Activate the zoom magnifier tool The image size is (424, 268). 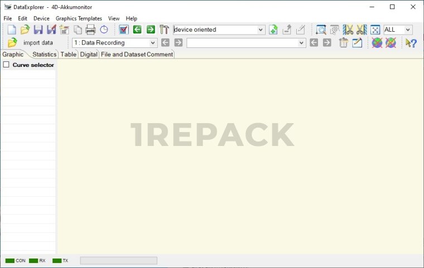click(321, 30)
